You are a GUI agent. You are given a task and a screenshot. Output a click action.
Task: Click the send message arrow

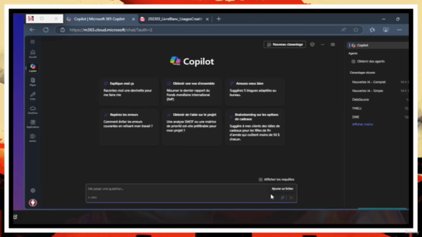point(291,197)
